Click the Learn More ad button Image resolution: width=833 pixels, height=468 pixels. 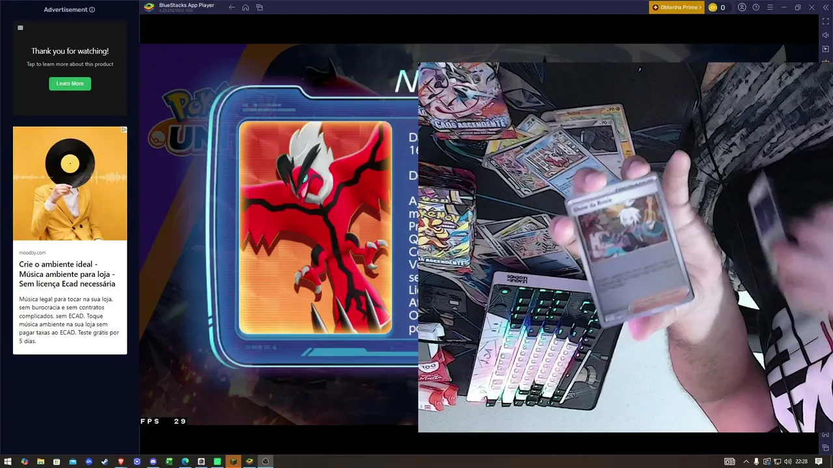coord(70,84)
